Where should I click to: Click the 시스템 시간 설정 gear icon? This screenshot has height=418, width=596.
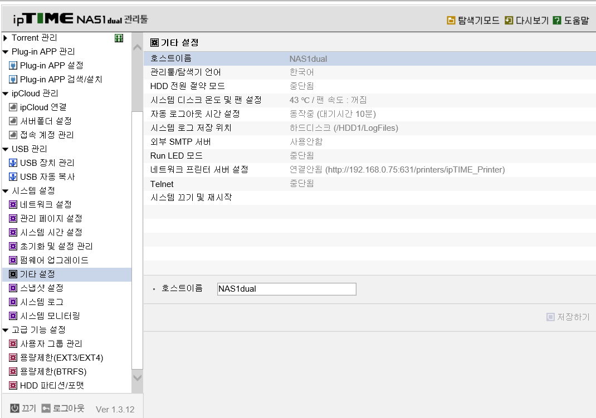[13, 232]
